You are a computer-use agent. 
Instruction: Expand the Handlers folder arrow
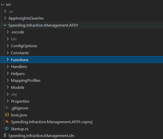pos(8,67)
